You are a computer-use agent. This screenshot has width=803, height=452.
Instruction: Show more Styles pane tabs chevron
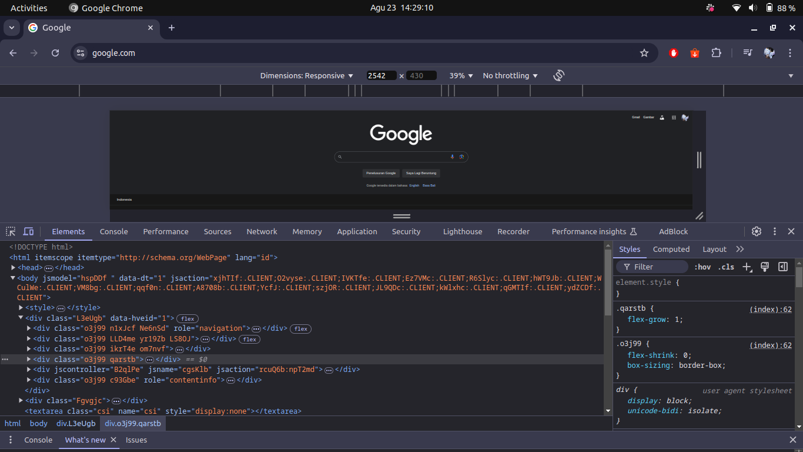click(x=740, y=249)
